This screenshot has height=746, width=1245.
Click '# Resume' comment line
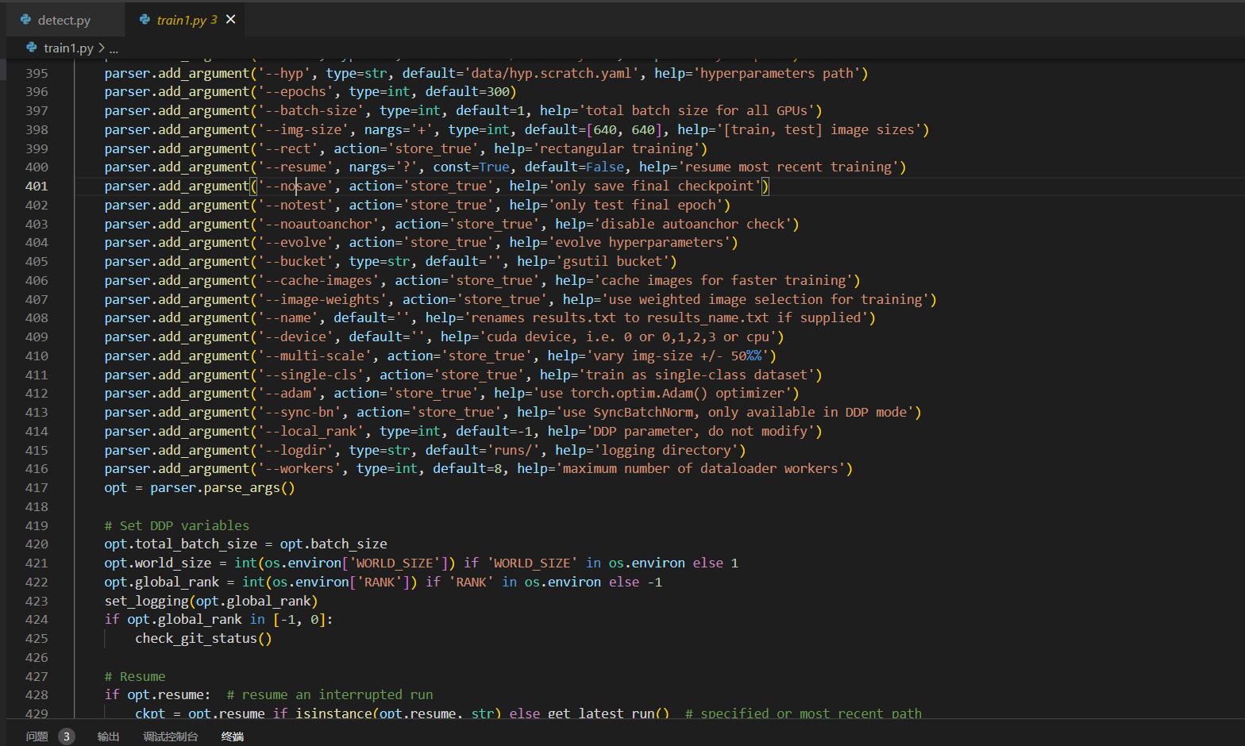[x=135, y=677]
